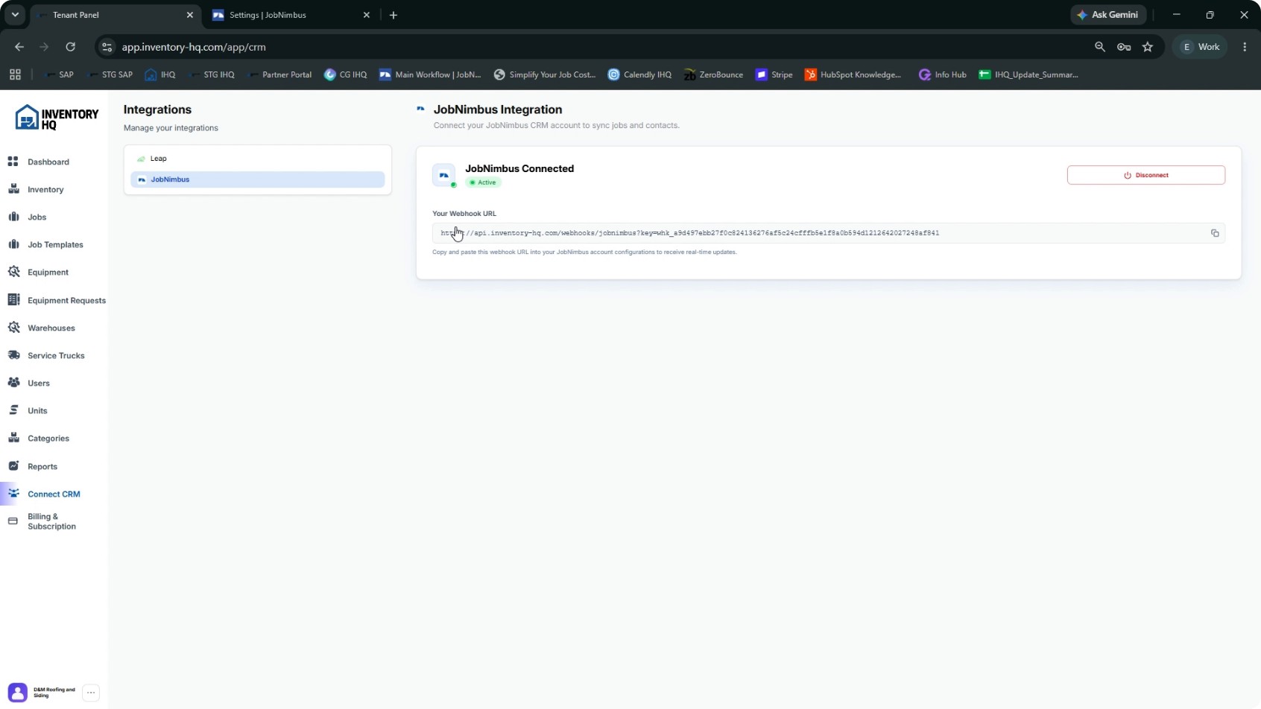Open Main Workflow JobNimbus bookmark
The height and width of the screenshot is (709, 1261).
point(431,74)
